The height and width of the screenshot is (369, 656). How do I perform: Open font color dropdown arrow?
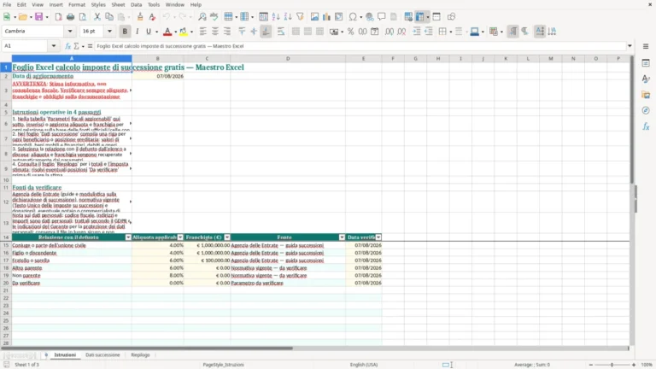175,32
